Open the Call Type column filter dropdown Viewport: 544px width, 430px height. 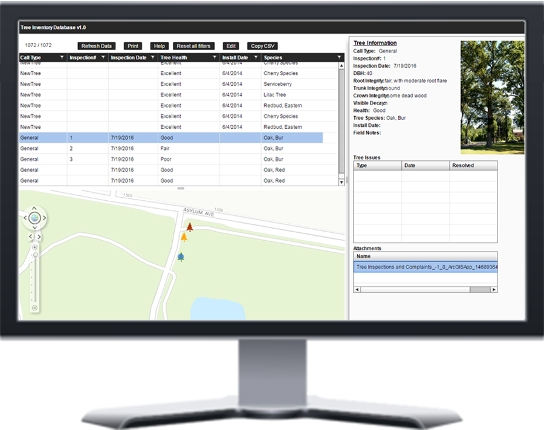click(x=62, y=57)
